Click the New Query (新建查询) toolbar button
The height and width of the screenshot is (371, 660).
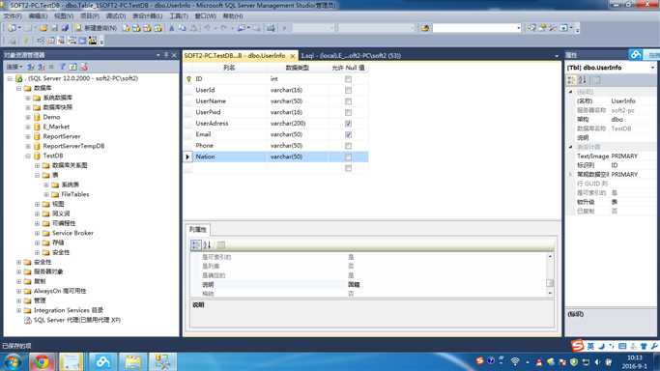coord(96,28)
